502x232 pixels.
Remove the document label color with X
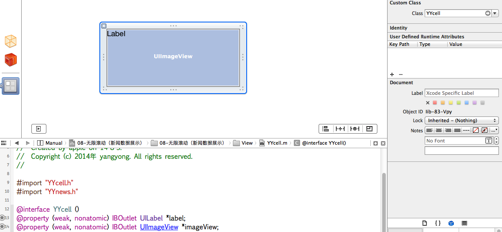click(427, 103)
